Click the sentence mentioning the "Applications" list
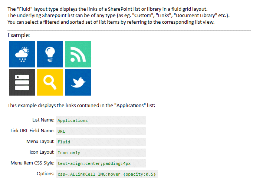Image resolution: width=253 pixels, height=186 pixels. 81,106
